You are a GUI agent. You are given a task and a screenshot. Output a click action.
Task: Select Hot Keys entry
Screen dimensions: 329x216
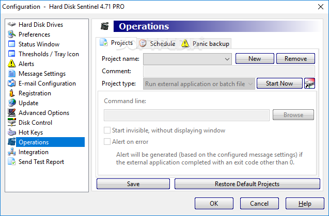click(30, 132)
